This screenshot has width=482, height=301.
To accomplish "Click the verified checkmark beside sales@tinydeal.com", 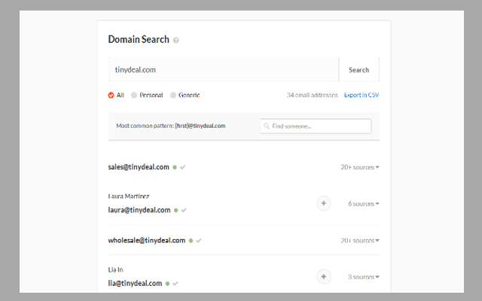I will [x=183, y=167].
